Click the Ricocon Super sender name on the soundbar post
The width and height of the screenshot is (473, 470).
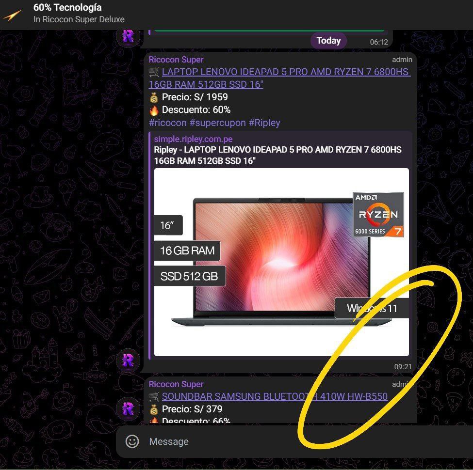click(176, 384)
